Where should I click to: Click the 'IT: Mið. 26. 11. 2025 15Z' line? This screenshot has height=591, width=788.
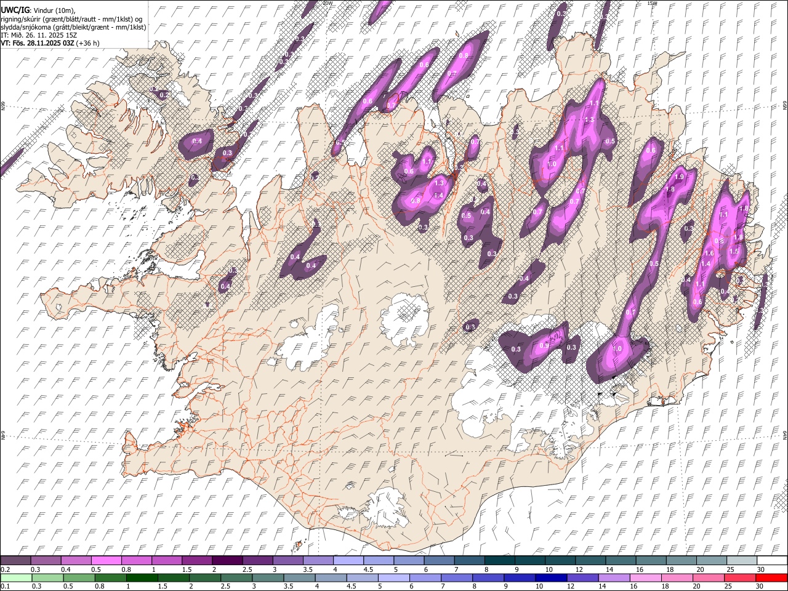39,35
